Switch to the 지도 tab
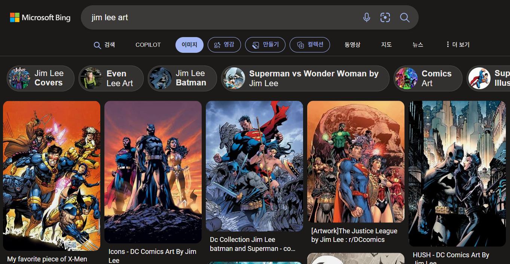This screenshot has height=264, width=510. click(387, 45)
